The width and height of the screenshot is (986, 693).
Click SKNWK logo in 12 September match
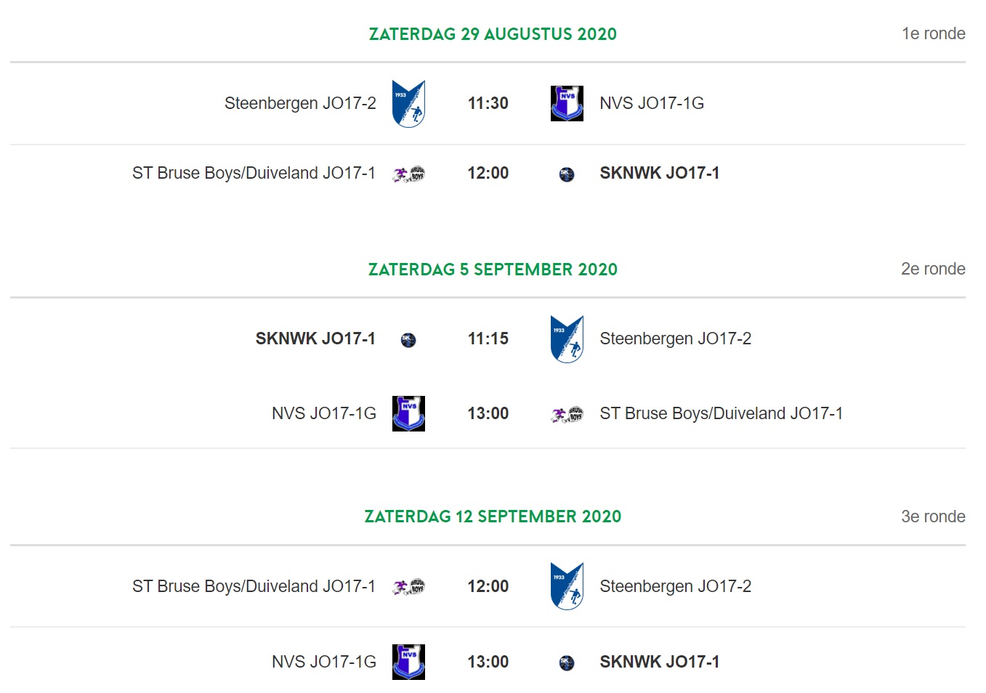pos(567,662)
